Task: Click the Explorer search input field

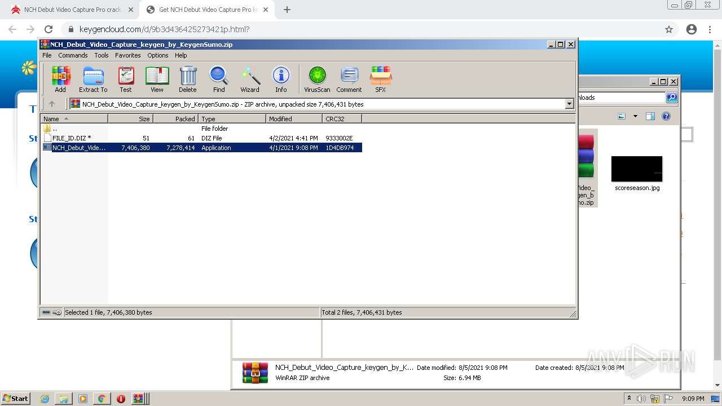Action: pyautogui.click(x=621, y=98)
